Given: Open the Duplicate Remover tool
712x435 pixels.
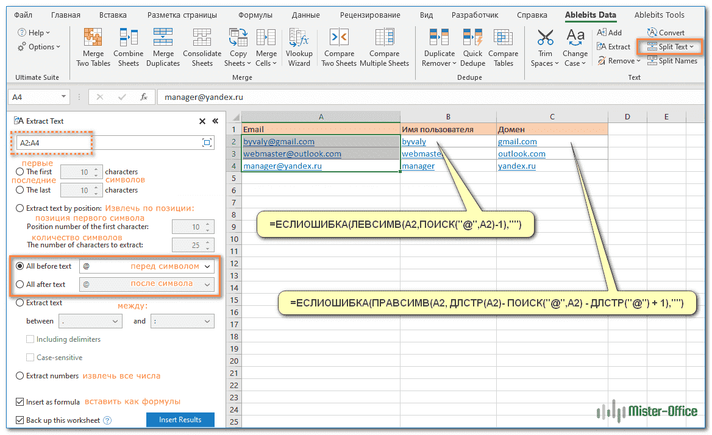Looking at the screenshot, I should (439, 38).
